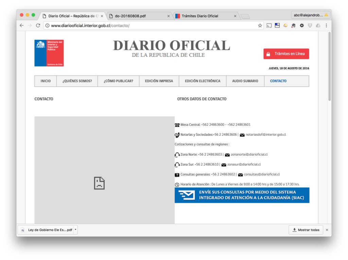
Task: Open the ¿CÓMO PUBLICAR? menu item
Action: [119, 81]
